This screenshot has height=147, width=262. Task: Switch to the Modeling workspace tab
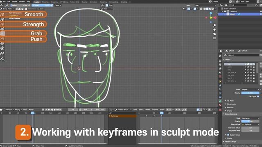(x=45, y=2)
